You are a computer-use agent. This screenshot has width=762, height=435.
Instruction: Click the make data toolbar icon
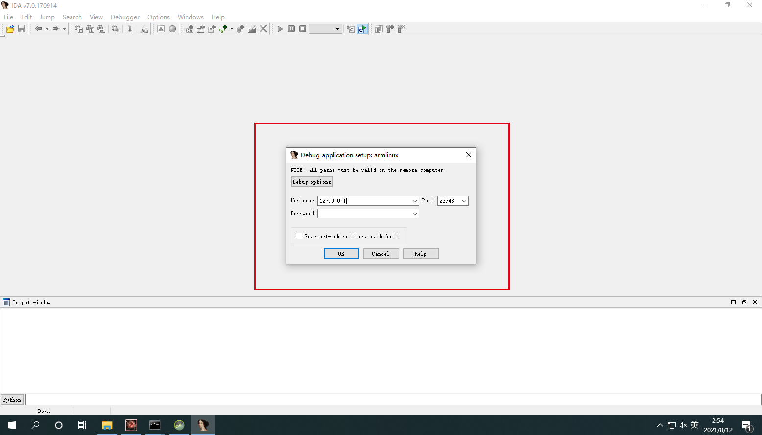(201, 29)
